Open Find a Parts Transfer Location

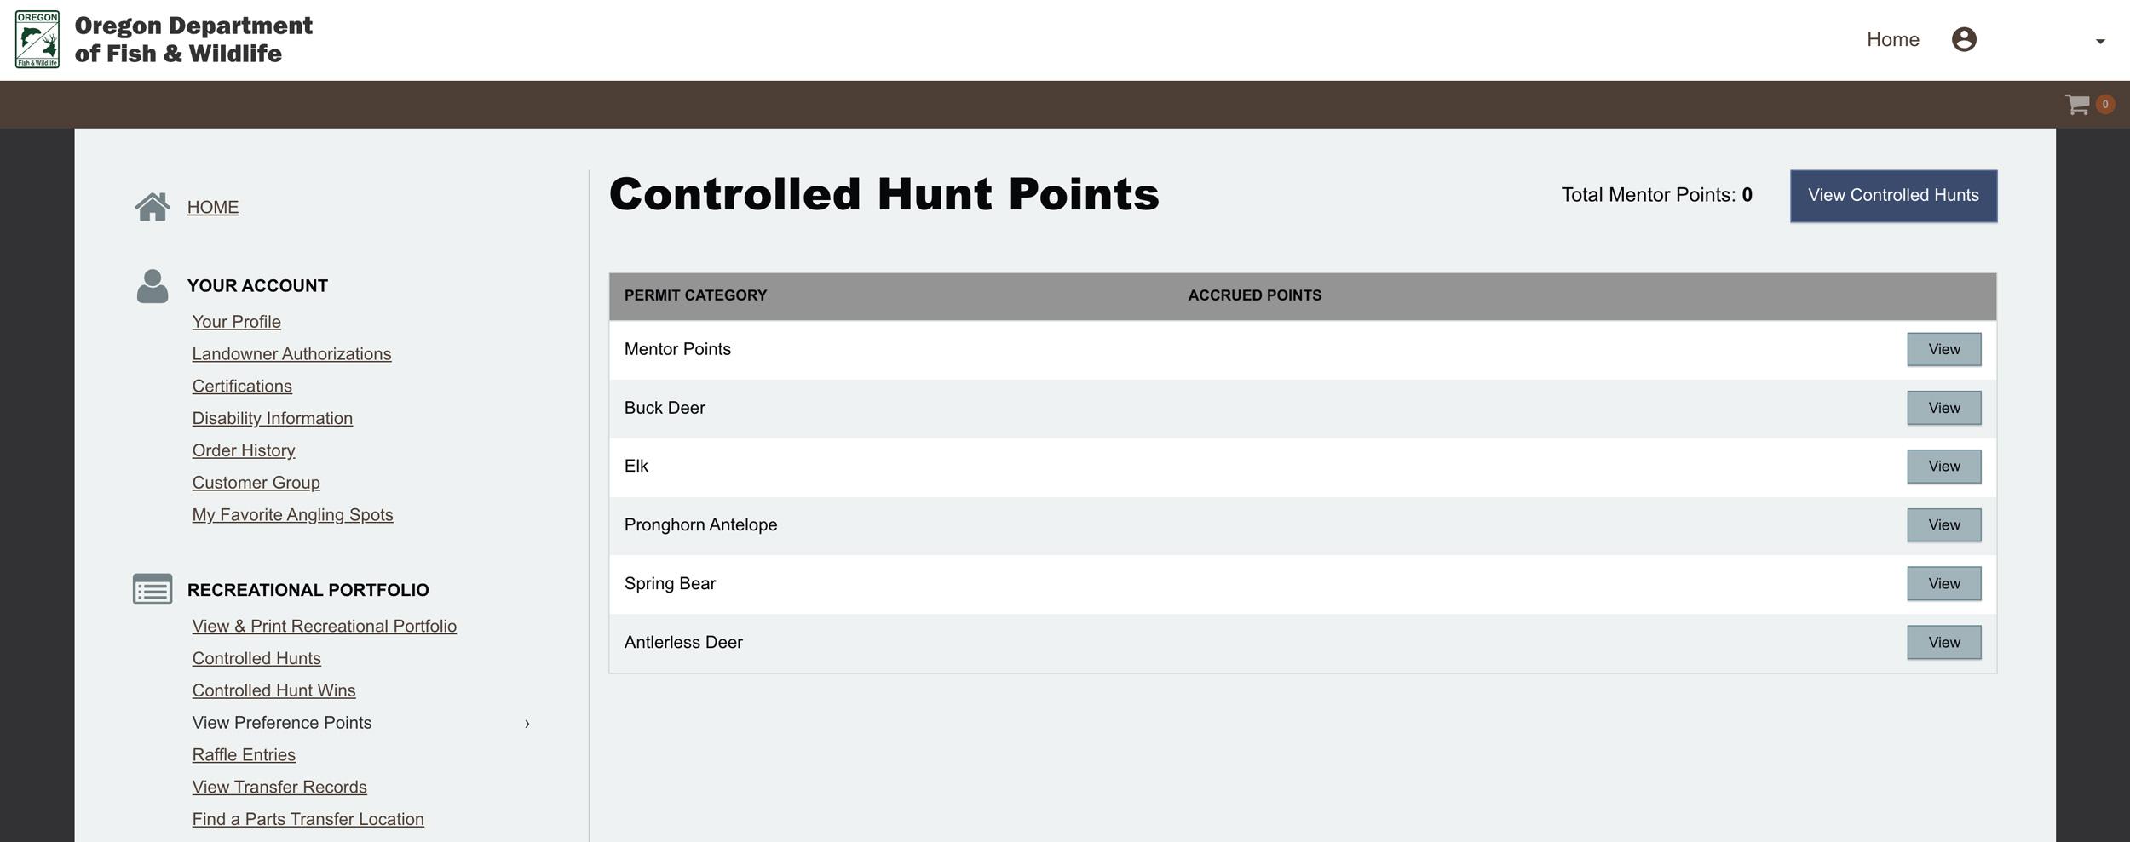(308, 818)
